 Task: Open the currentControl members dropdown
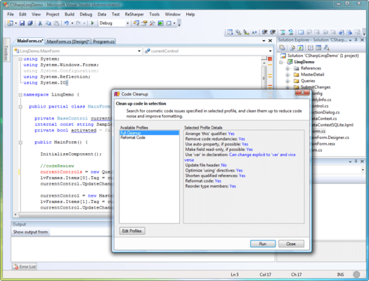click(270, 51)
